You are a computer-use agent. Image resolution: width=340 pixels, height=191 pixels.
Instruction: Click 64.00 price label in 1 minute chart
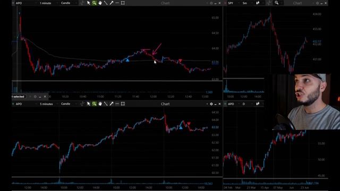pyautogui.click(x=215, y=48)
